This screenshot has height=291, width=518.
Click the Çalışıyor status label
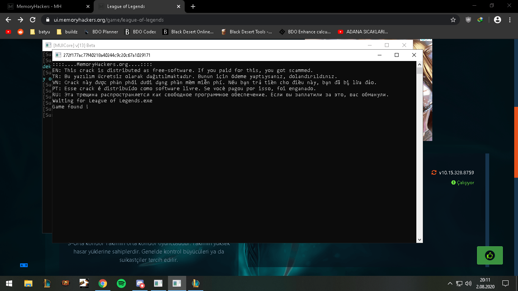tap(463, 183)
